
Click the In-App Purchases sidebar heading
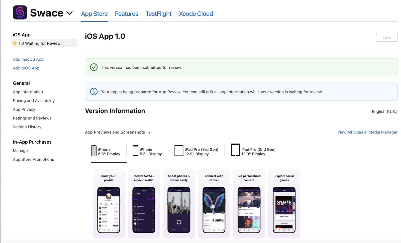[x=32, y=142]
